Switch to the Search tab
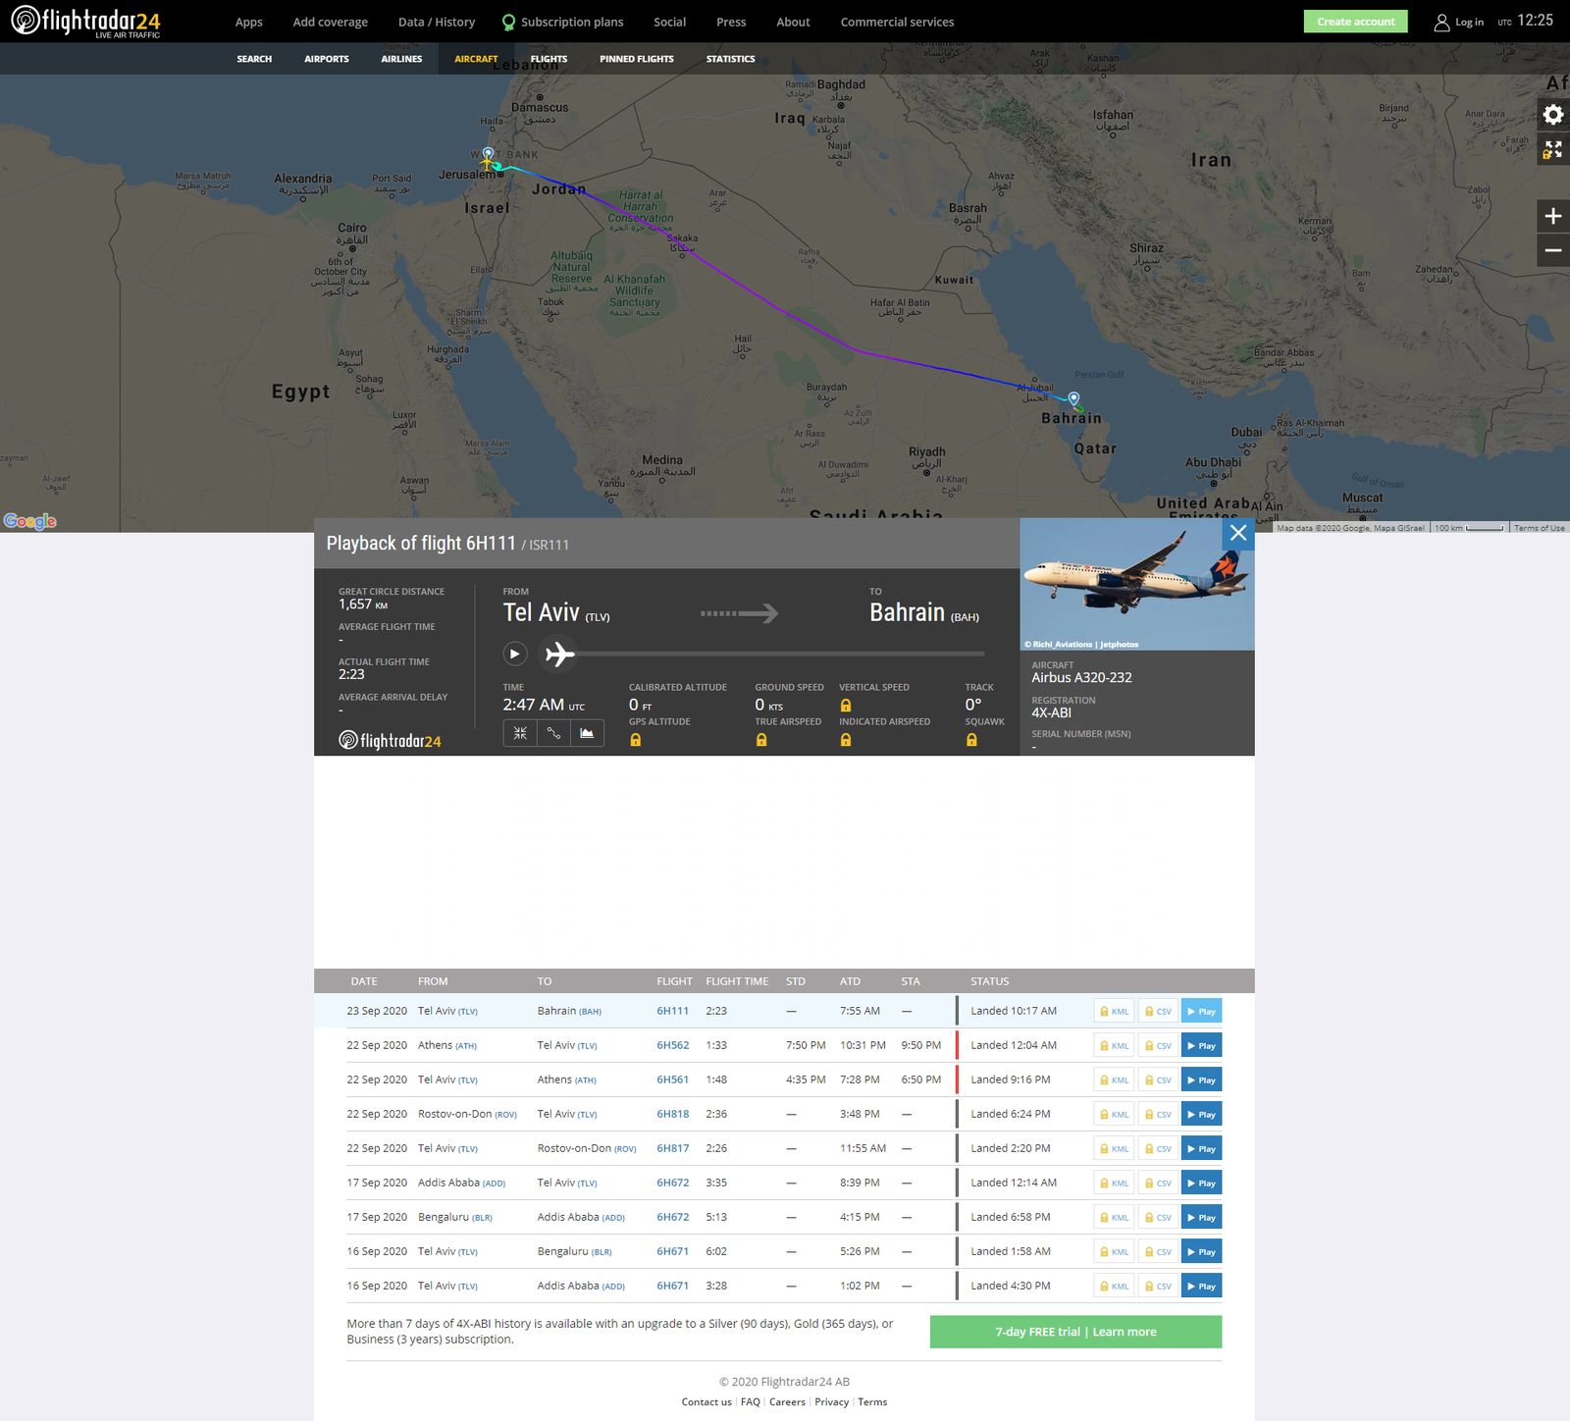 point(254,59)
